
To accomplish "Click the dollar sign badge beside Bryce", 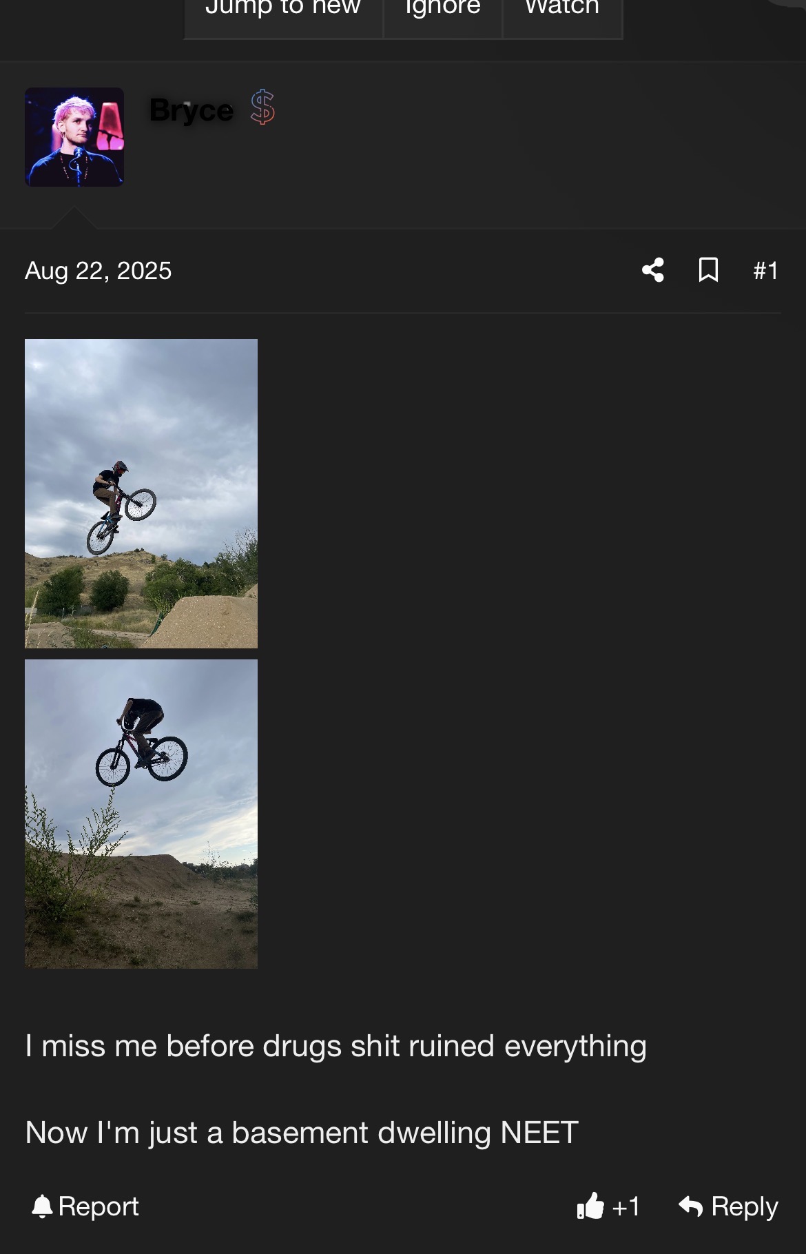I will click(x=262, y=107).
